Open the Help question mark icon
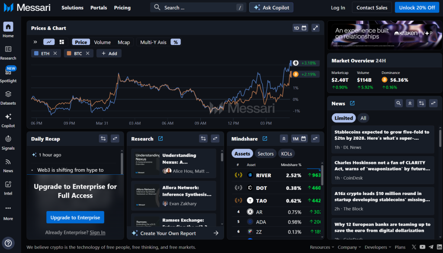The width and height of the screenshot is (443, 253). click(x=8, y=243)
